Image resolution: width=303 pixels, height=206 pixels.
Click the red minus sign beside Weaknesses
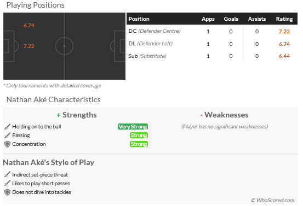201,115
